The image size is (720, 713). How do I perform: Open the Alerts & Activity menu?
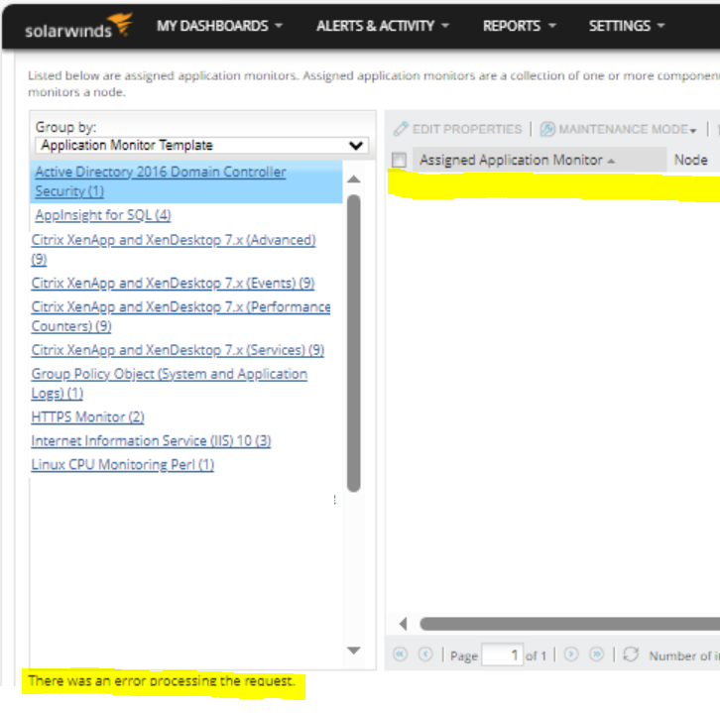383,26
